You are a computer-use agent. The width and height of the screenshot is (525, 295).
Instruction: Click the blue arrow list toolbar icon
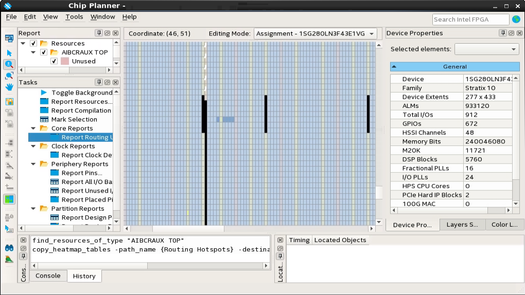(x=9, y=229)
